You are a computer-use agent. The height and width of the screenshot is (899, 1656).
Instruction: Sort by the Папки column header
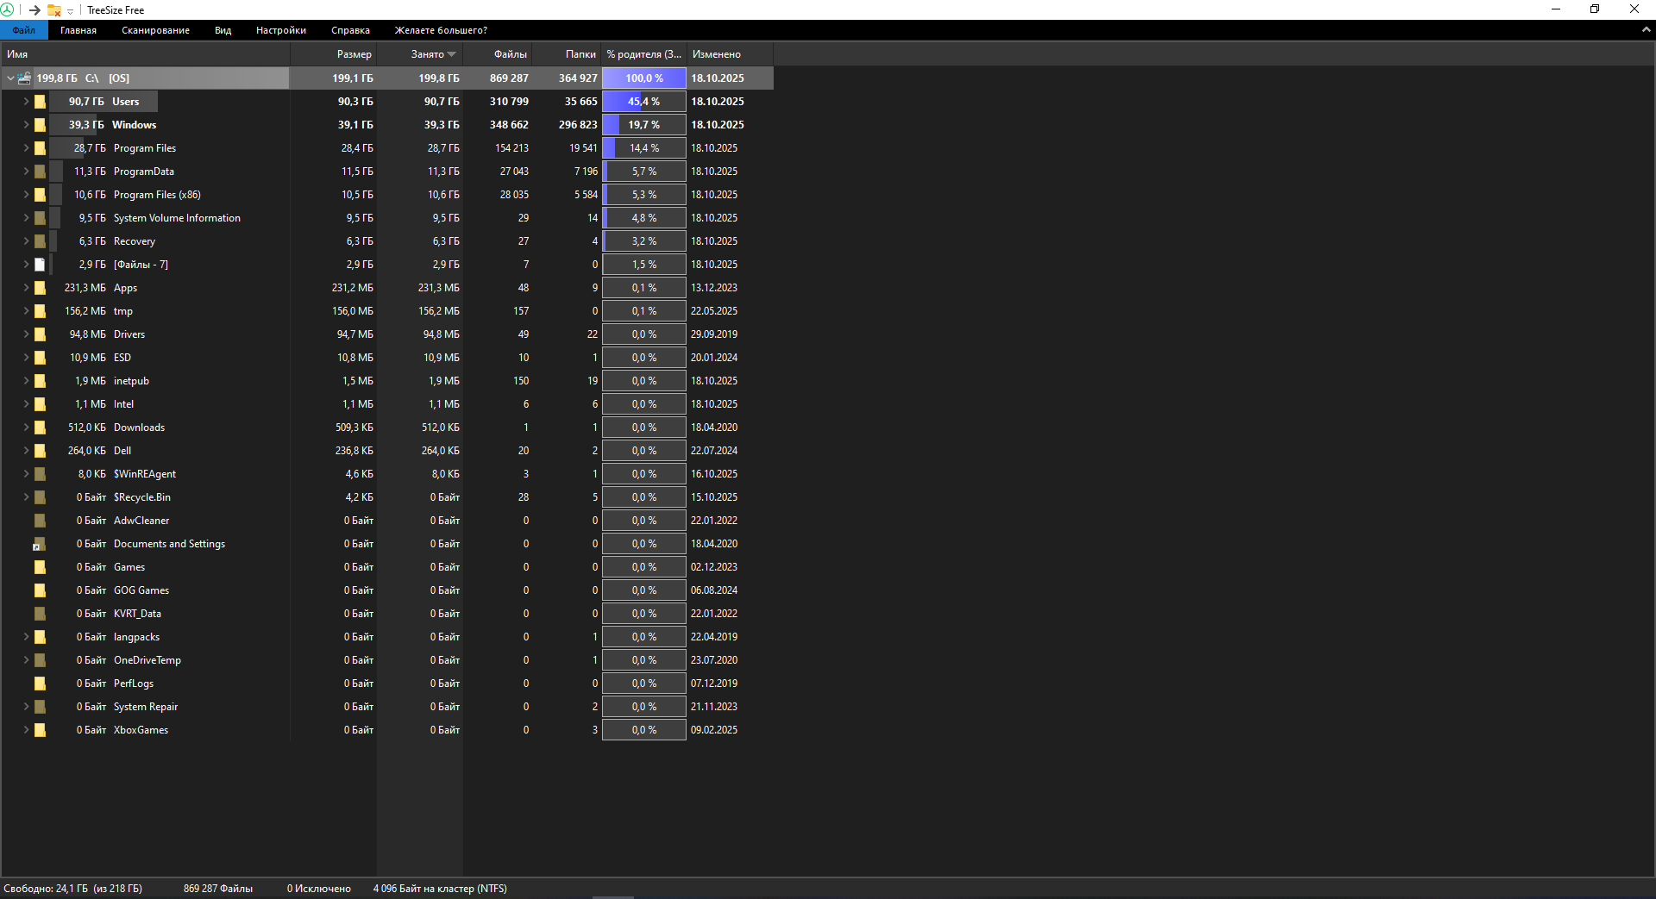click(567, 54)
